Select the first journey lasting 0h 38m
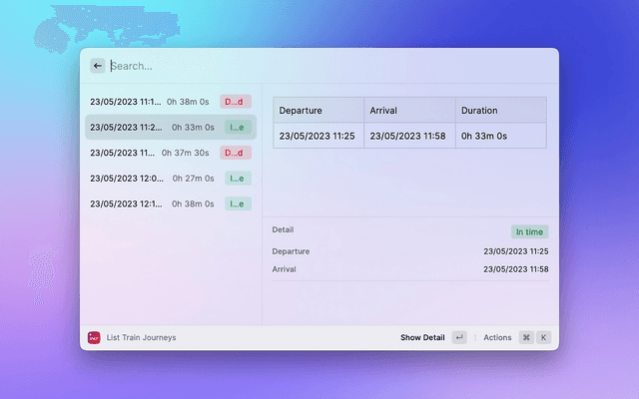The height and width of the screenshot is (399, 639). (x=150, y=102)
